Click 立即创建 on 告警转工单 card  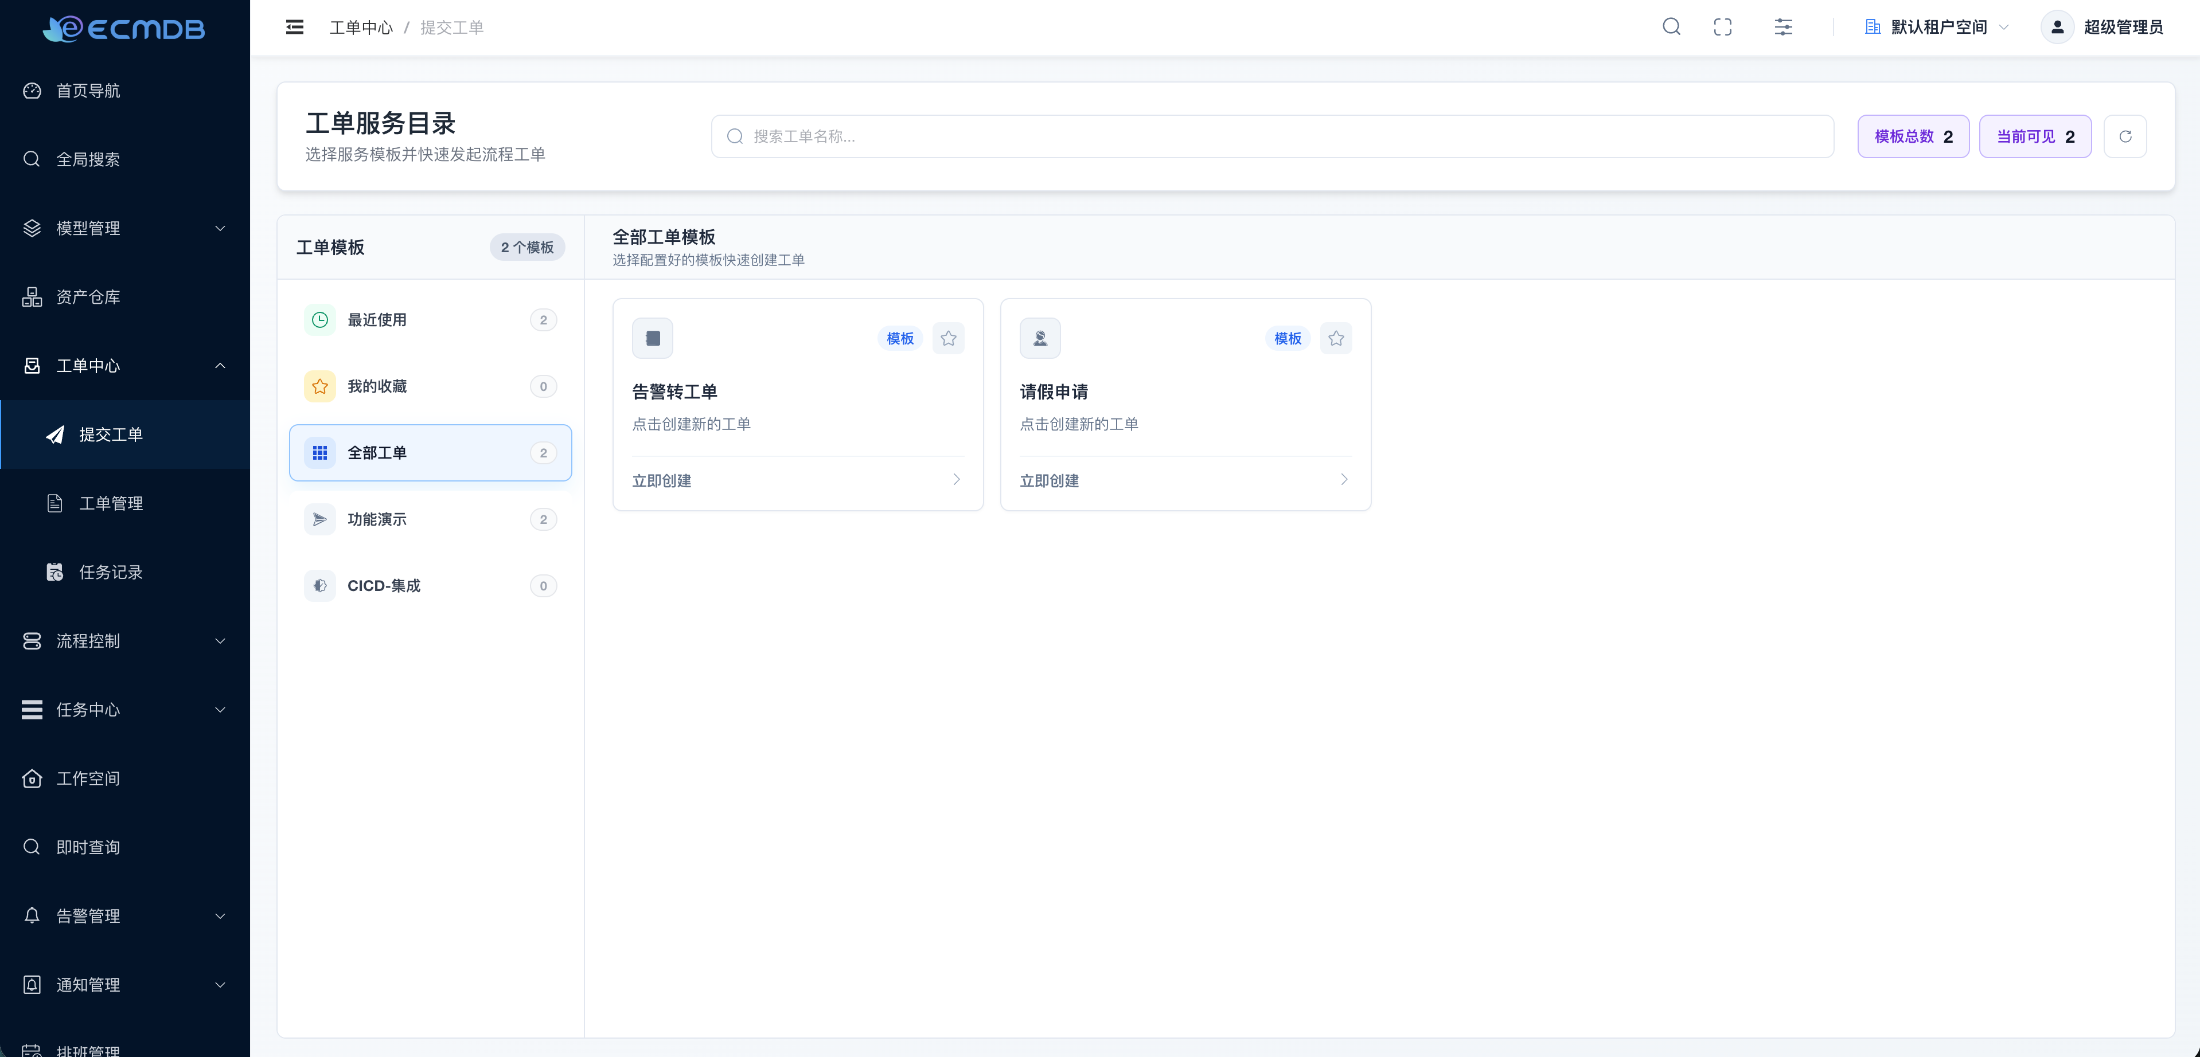(x=662, y=481)
